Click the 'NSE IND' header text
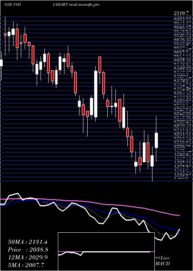 pyautogui.click(x=12, y=5)
